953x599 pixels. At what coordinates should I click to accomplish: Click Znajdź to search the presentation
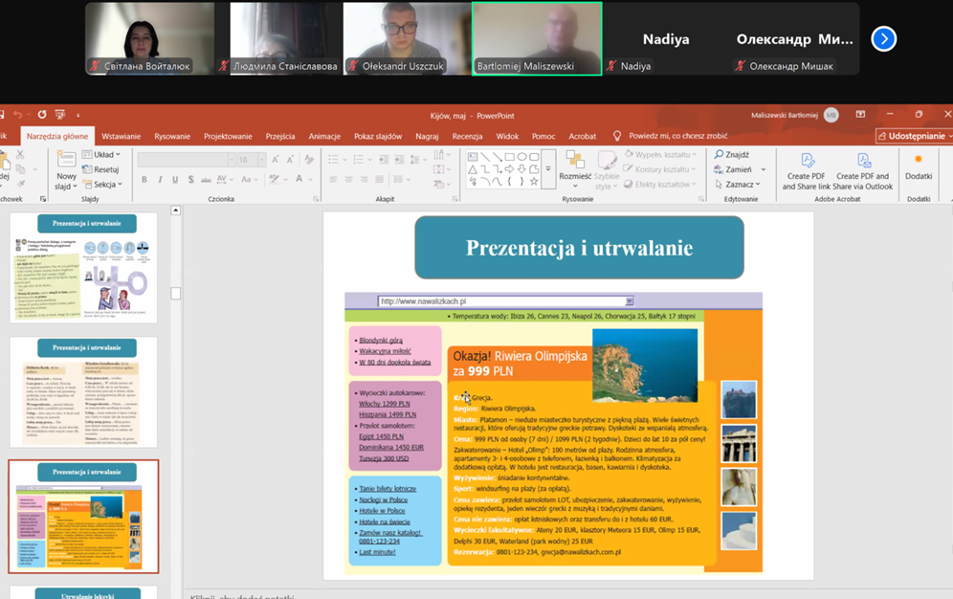(x=732, y=154)
